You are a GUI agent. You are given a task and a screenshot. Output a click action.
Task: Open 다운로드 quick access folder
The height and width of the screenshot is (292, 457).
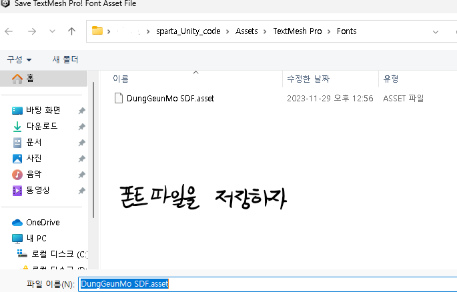(41, 126)
